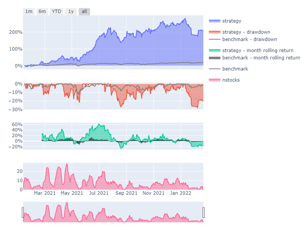Click the left range slider handle
Image resolution: width=307 pixels, height=230 pixels.
pyautogui.click(x=23, y=212)
